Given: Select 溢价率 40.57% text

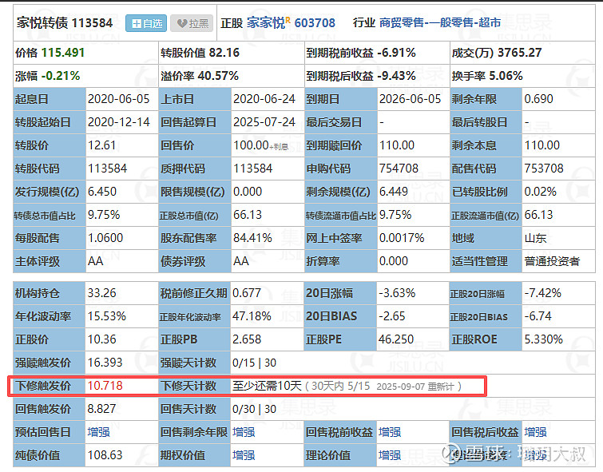Looking at the screenshot, I should [200, 76].
